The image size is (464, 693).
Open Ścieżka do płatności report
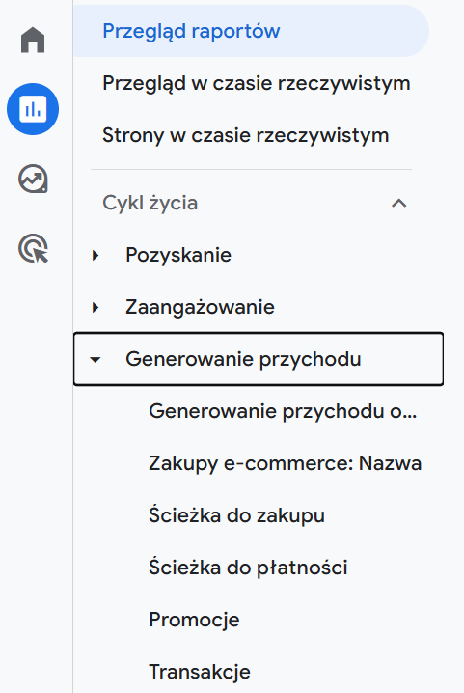coord(248,568)
